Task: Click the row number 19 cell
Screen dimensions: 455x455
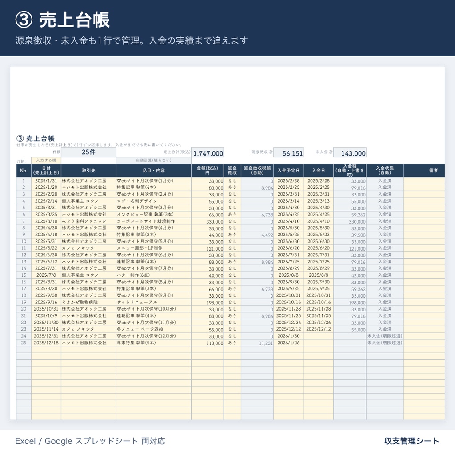Action: (24, 302)
